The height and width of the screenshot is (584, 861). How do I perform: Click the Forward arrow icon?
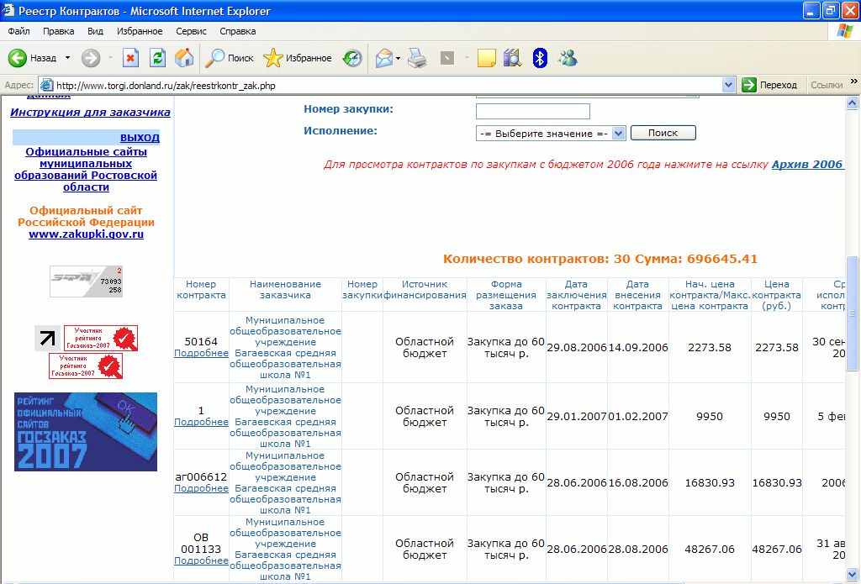coord(91,58)
